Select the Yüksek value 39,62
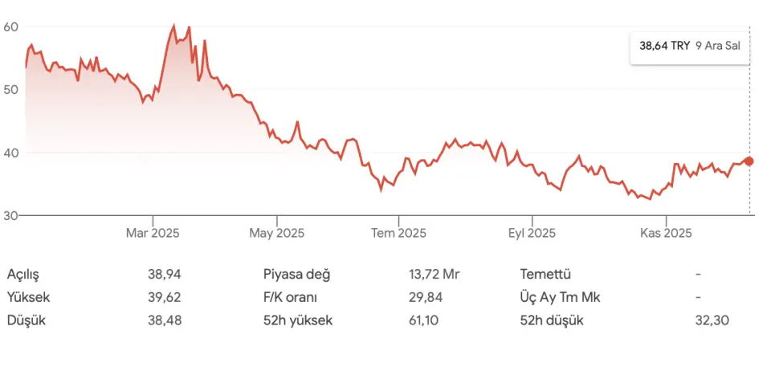The image size is (771, 379). pyautogui.click(x=165, y=297)
